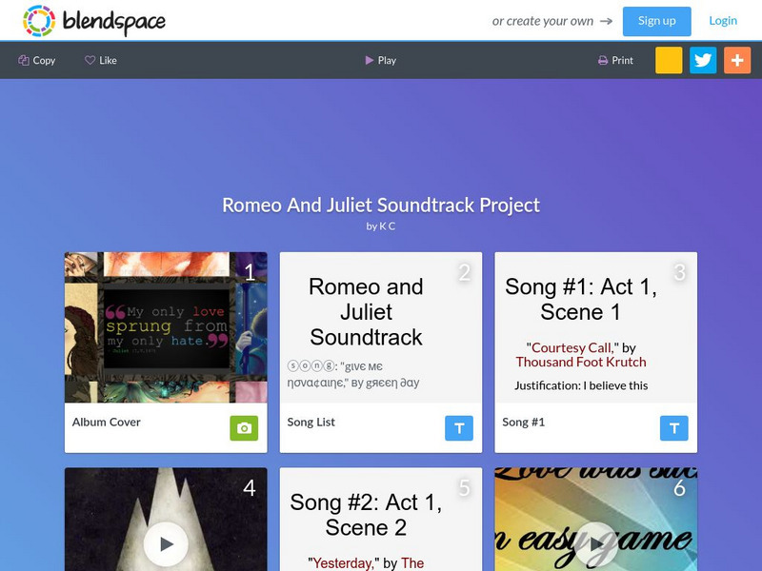Open the Album Cover collage thumbnail

point(166,327)
